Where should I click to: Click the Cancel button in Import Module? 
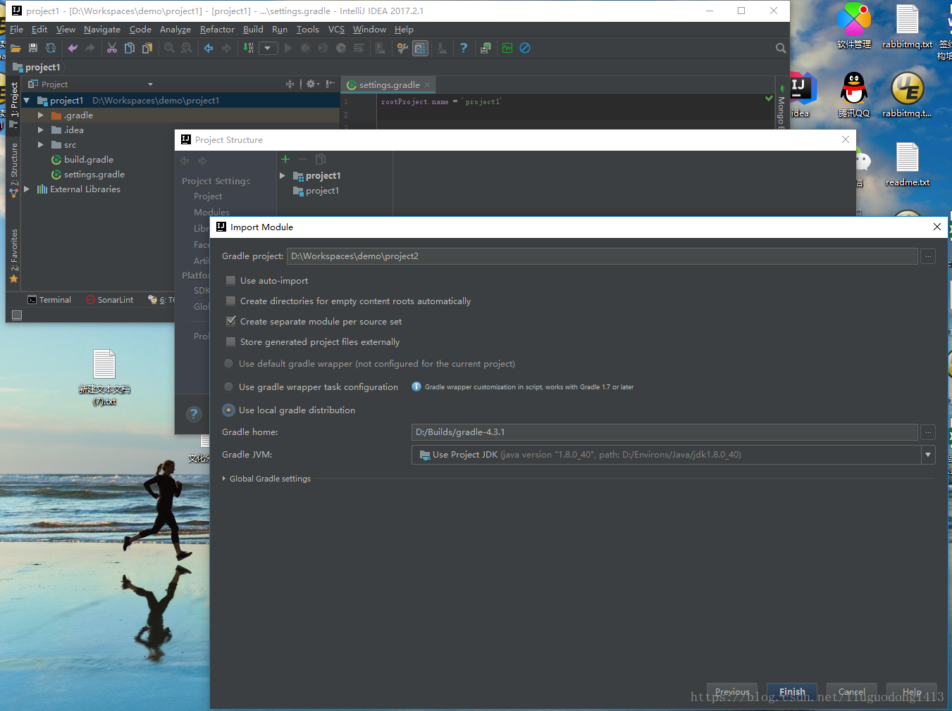point(851,692)
